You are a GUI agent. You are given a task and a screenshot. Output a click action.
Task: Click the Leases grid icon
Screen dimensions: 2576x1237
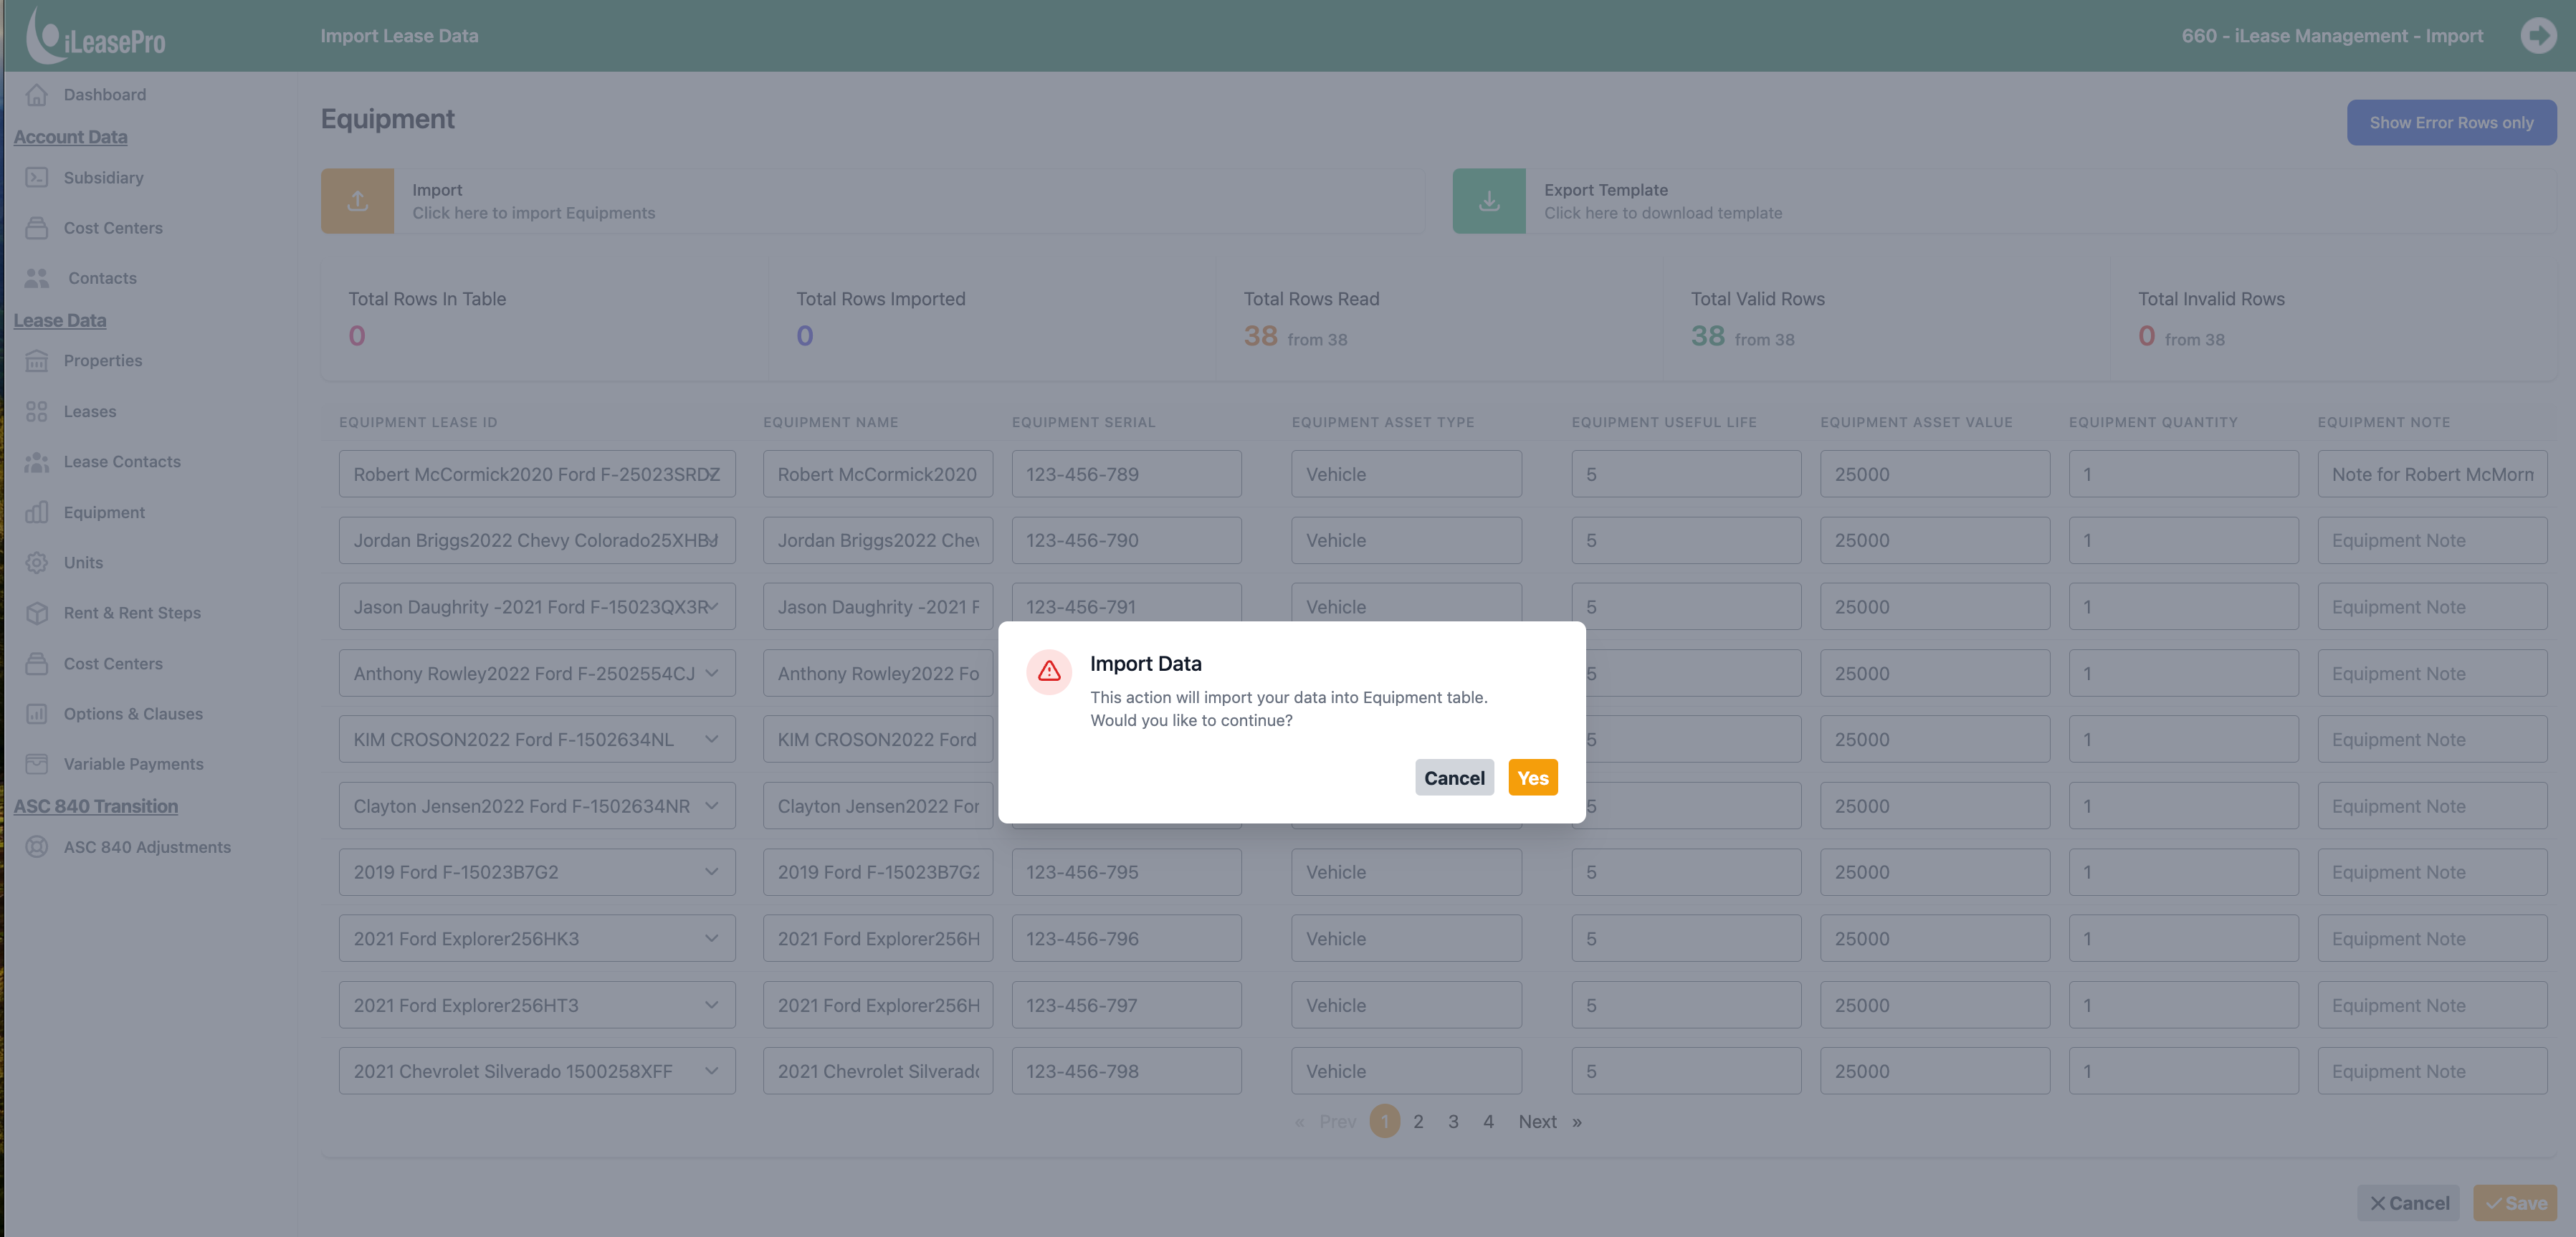[37, 412]
